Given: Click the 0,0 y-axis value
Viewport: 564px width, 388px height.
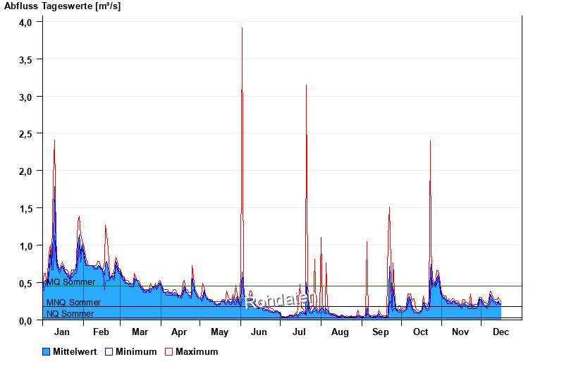Looking at the screenshot, I should click(25, 321).
